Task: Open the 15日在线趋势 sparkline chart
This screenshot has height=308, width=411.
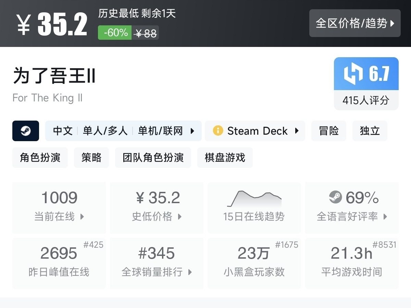Action: click(254, 199)
